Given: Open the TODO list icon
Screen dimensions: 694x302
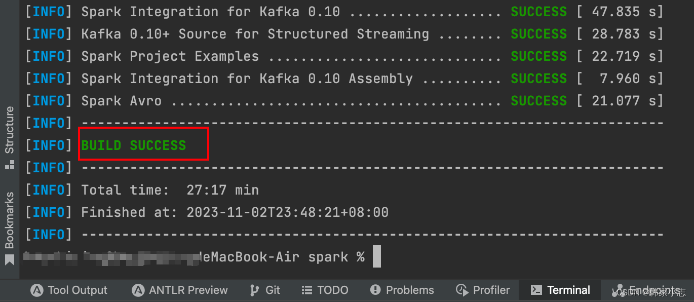Looking at the screenshot, I should tap(307, 290).
